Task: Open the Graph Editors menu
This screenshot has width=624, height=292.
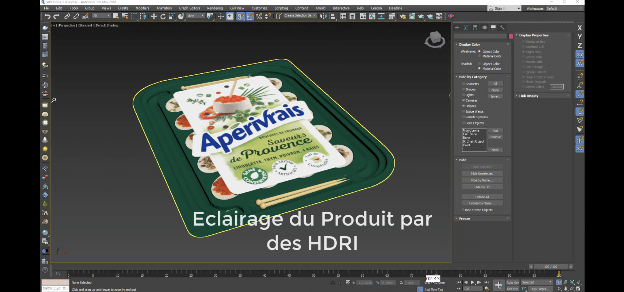Action: point(189,8)
